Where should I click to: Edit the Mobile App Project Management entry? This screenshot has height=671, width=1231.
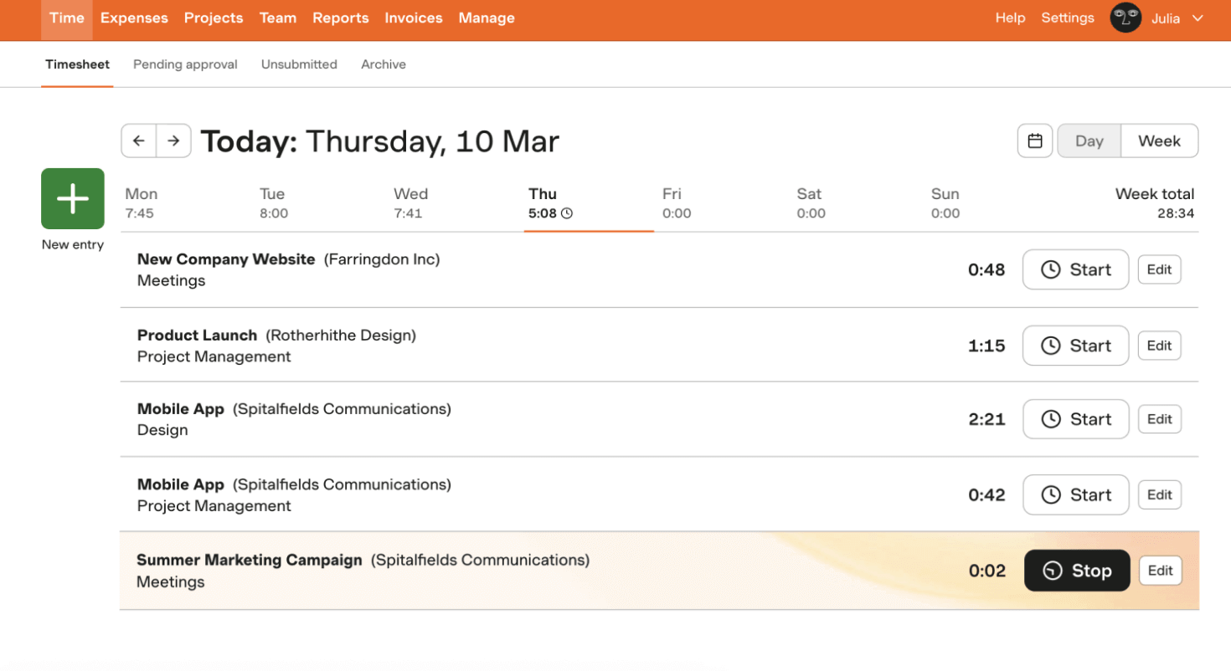pyautogui.click(x=1159, y=494)
